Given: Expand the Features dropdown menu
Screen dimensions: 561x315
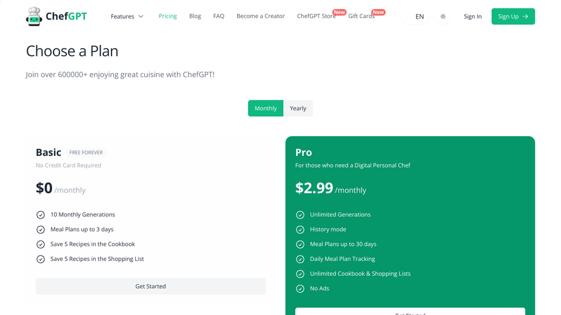Looking at the screenshot, I should 127,16.
